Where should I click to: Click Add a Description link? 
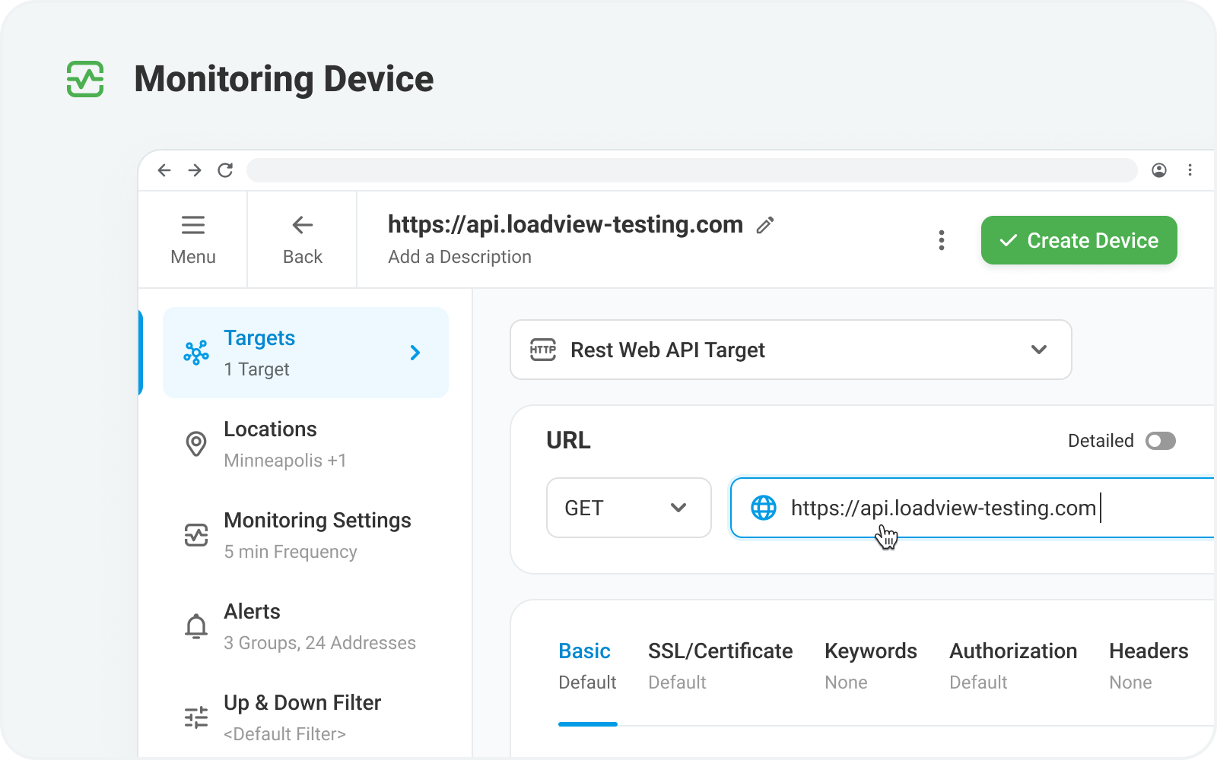459,257
